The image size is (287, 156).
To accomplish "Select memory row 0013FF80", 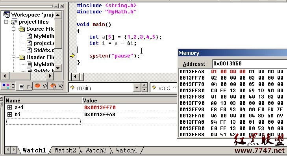I will coord(231,90).
